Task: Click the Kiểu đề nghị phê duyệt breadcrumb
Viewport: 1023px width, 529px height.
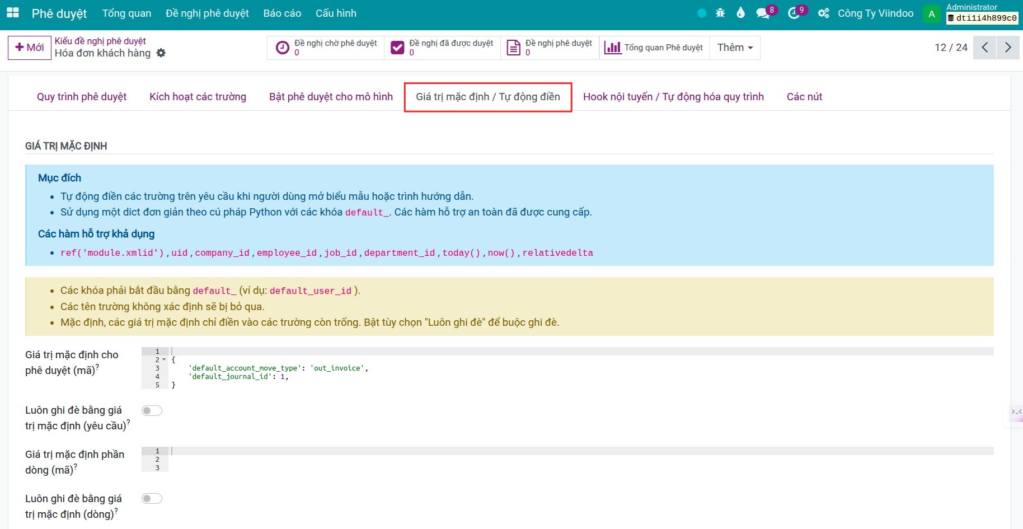Action: (x=100, y=41)
